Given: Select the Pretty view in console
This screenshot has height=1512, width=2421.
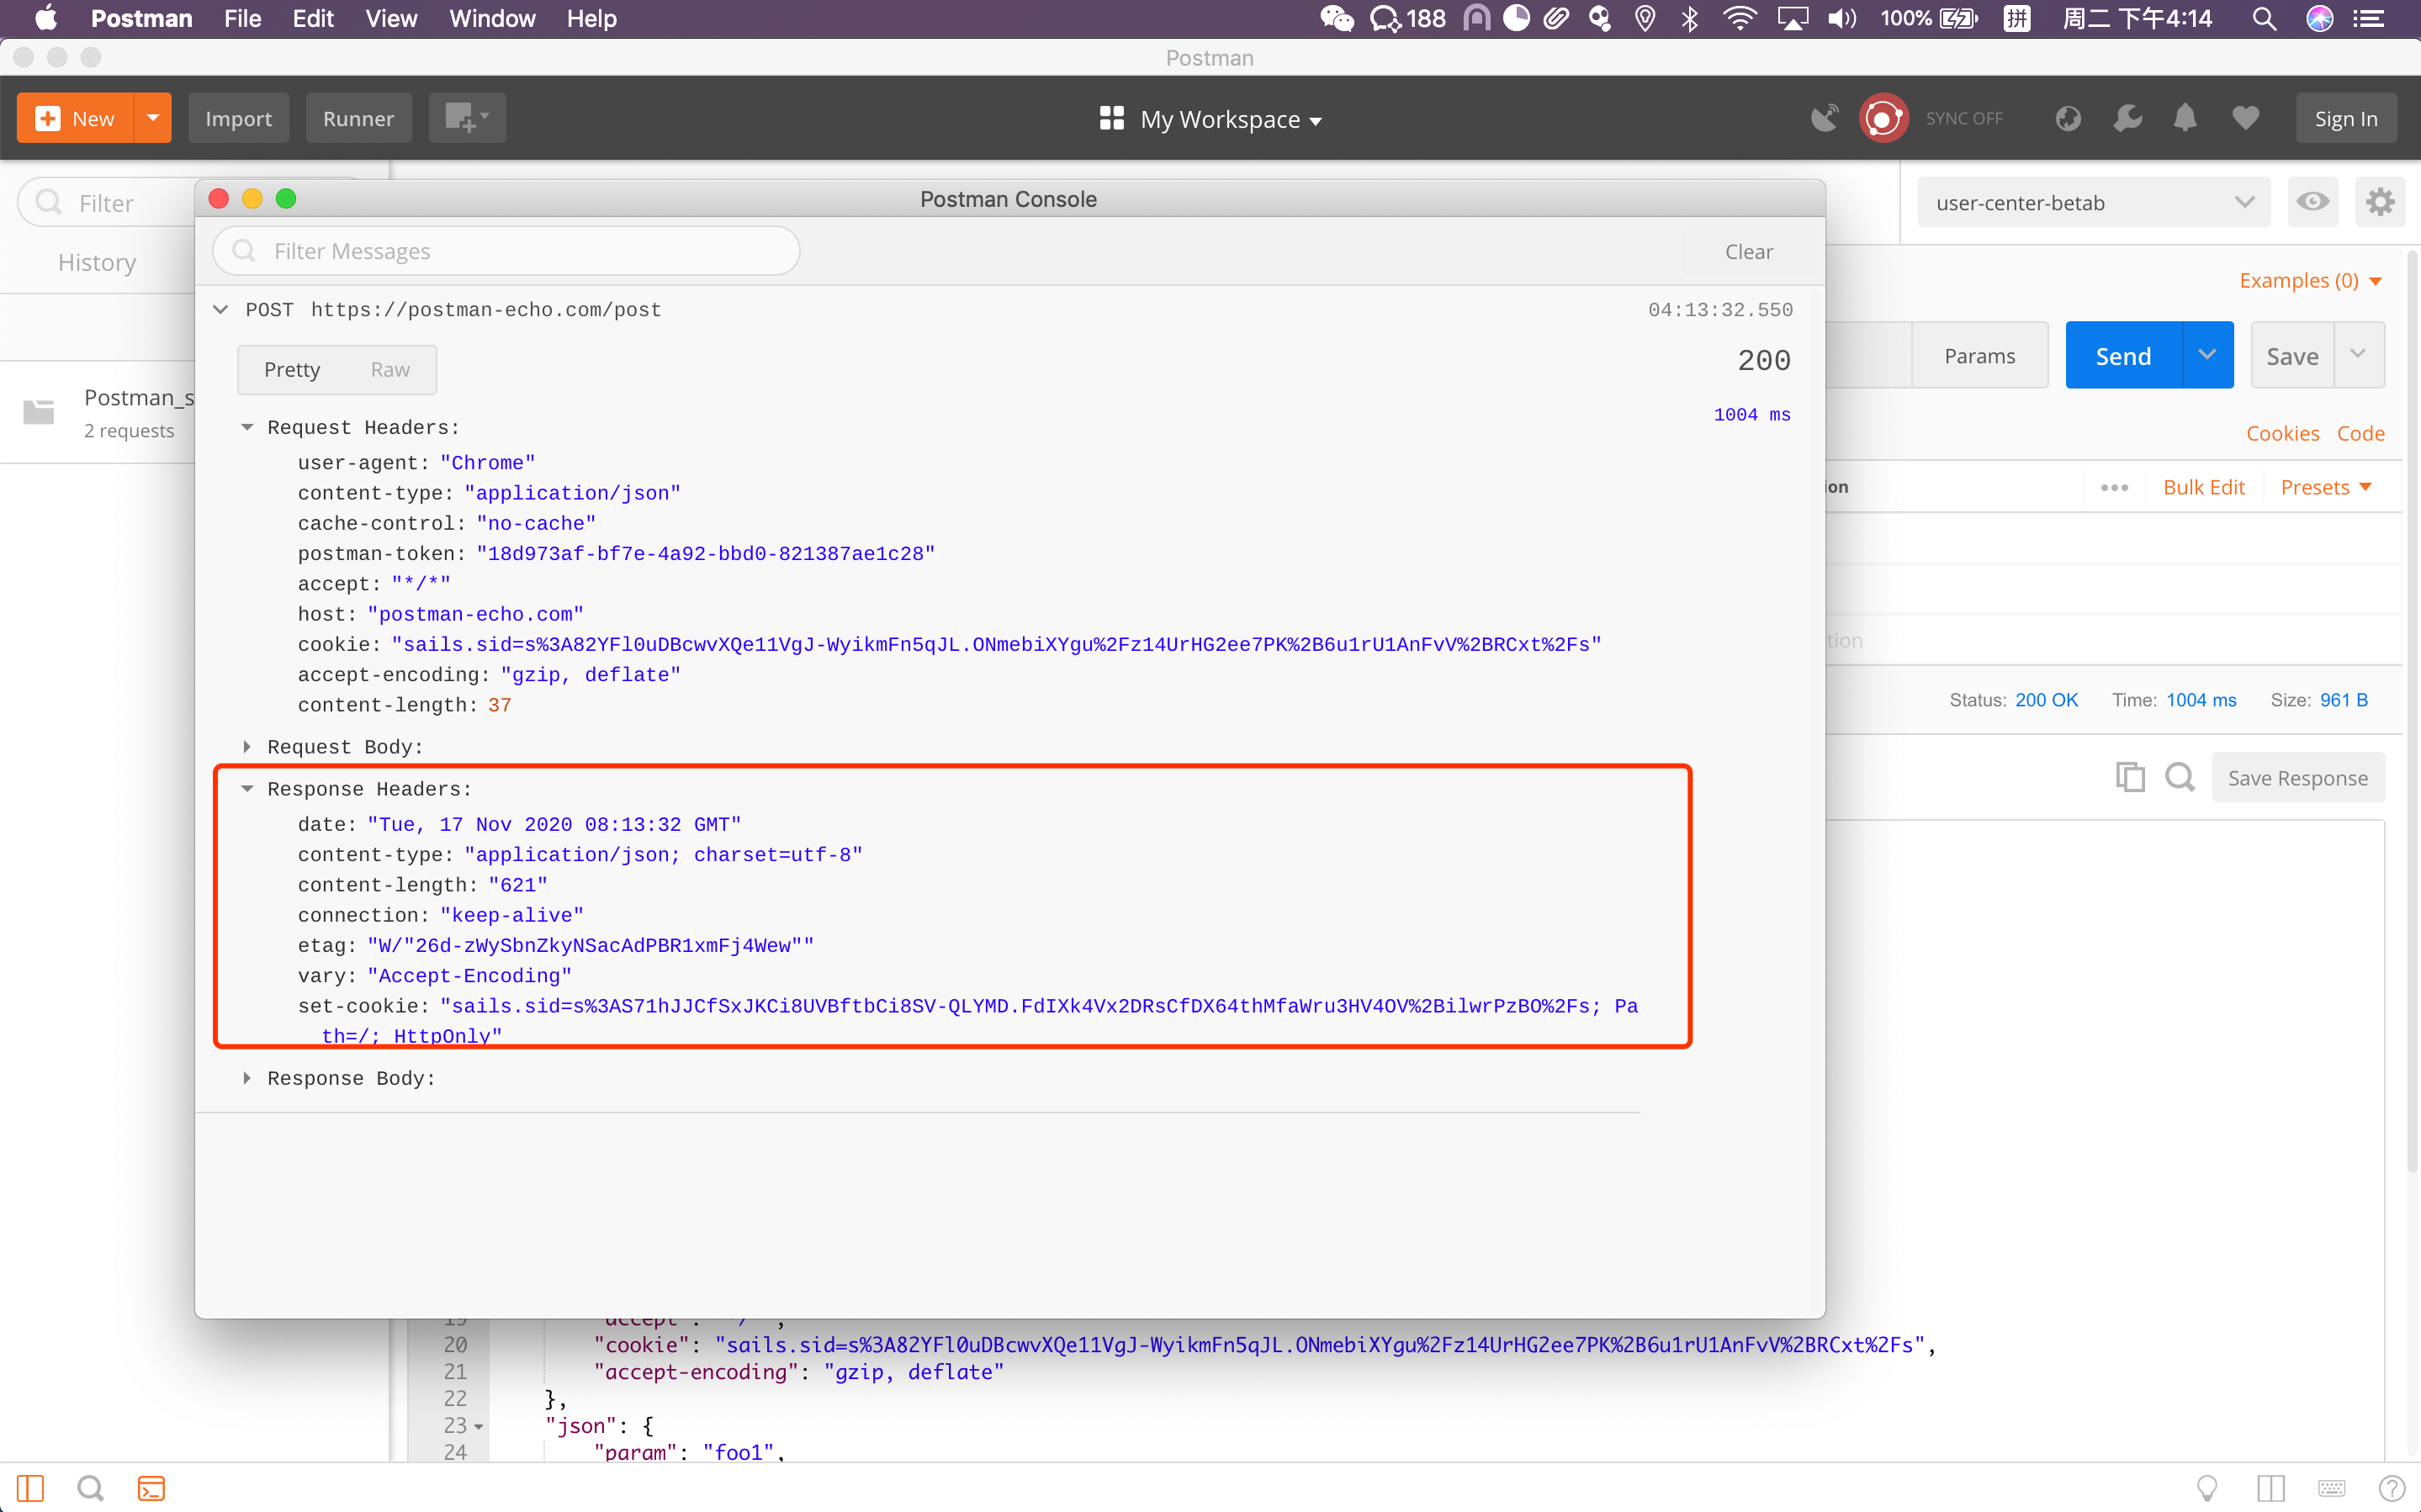Looking at the screenshot, I should [292, 369].
